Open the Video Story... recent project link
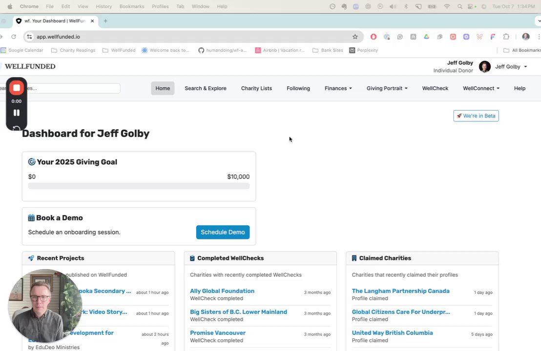 tap(104, 312)
